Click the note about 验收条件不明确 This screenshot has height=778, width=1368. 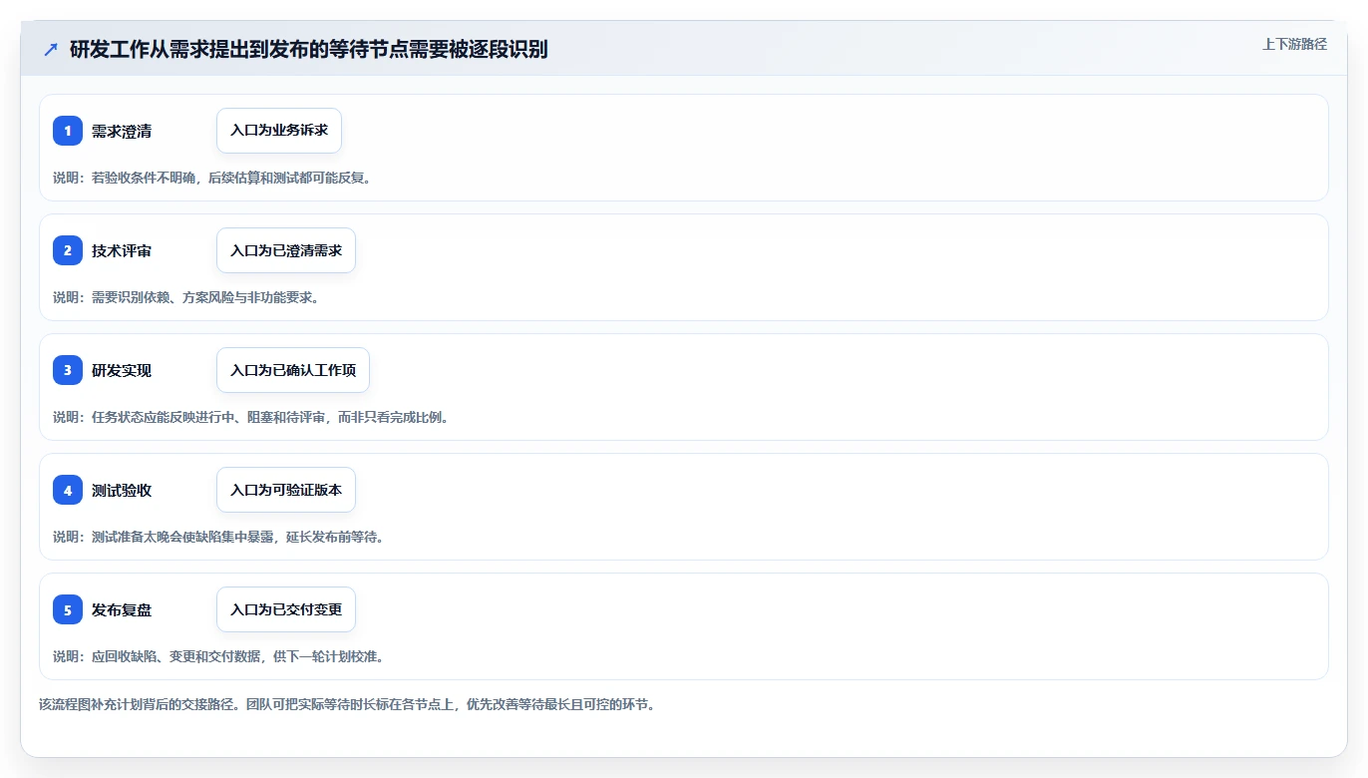tap(212, 178)
